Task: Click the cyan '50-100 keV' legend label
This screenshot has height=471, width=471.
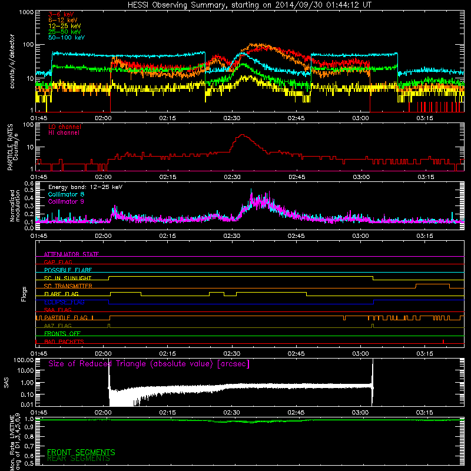Action: tap(67, 38)
